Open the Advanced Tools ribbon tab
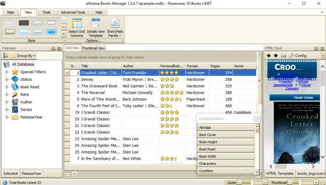 [73, 12]
